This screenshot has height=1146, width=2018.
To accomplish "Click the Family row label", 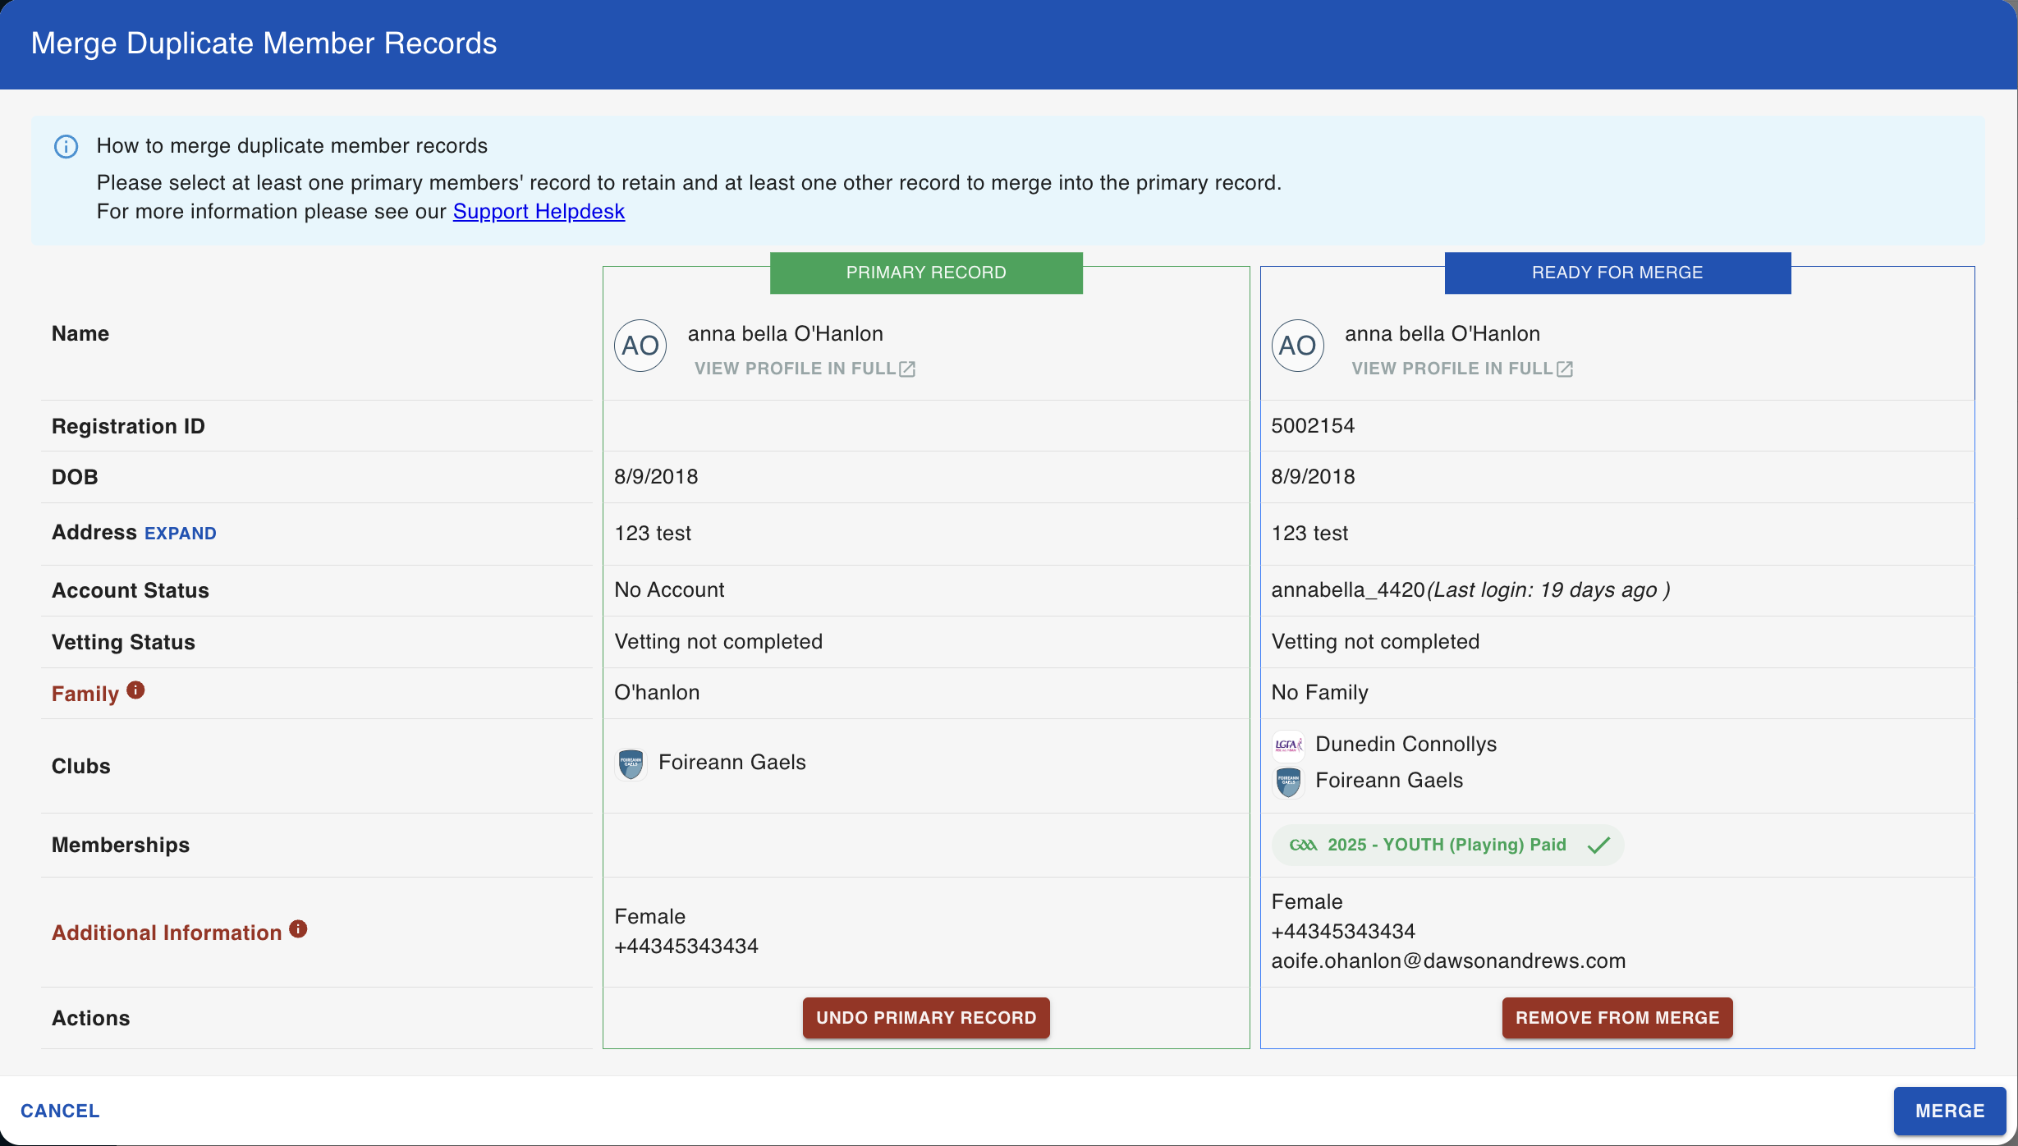I will coord(85,694).
